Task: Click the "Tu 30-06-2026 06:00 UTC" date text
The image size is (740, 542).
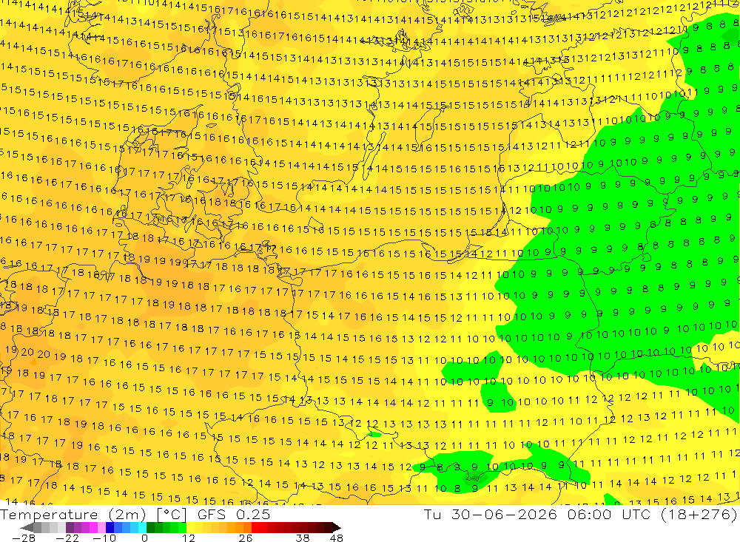Action: [x=537, y=514]
